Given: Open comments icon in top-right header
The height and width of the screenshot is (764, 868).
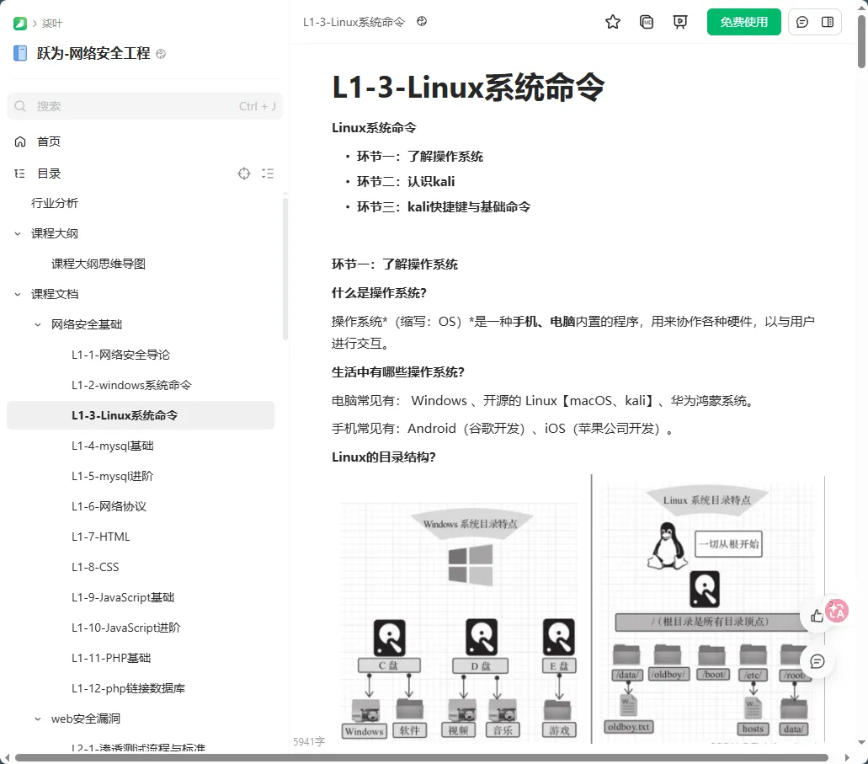Looking at the screenshot, I should click(x=802, y=22).
